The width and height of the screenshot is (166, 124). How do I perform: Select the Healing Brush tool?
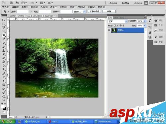click(4, 43)
